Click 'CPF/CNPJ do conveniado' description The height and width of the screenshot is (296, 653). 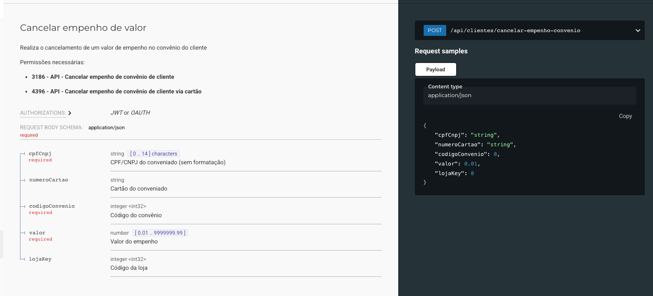(168, 163)
